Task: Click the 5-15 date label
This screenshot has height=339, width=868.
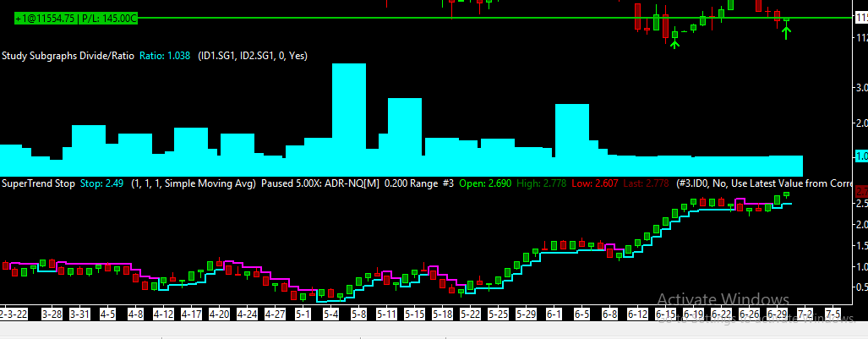Action: tap(415, 314)
